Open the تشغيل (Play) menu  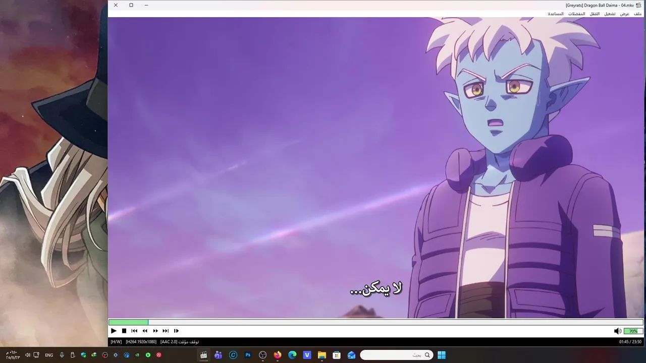pos(610,14)
